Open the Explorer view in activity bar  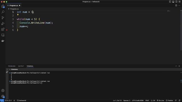click(x=3, y=6)
